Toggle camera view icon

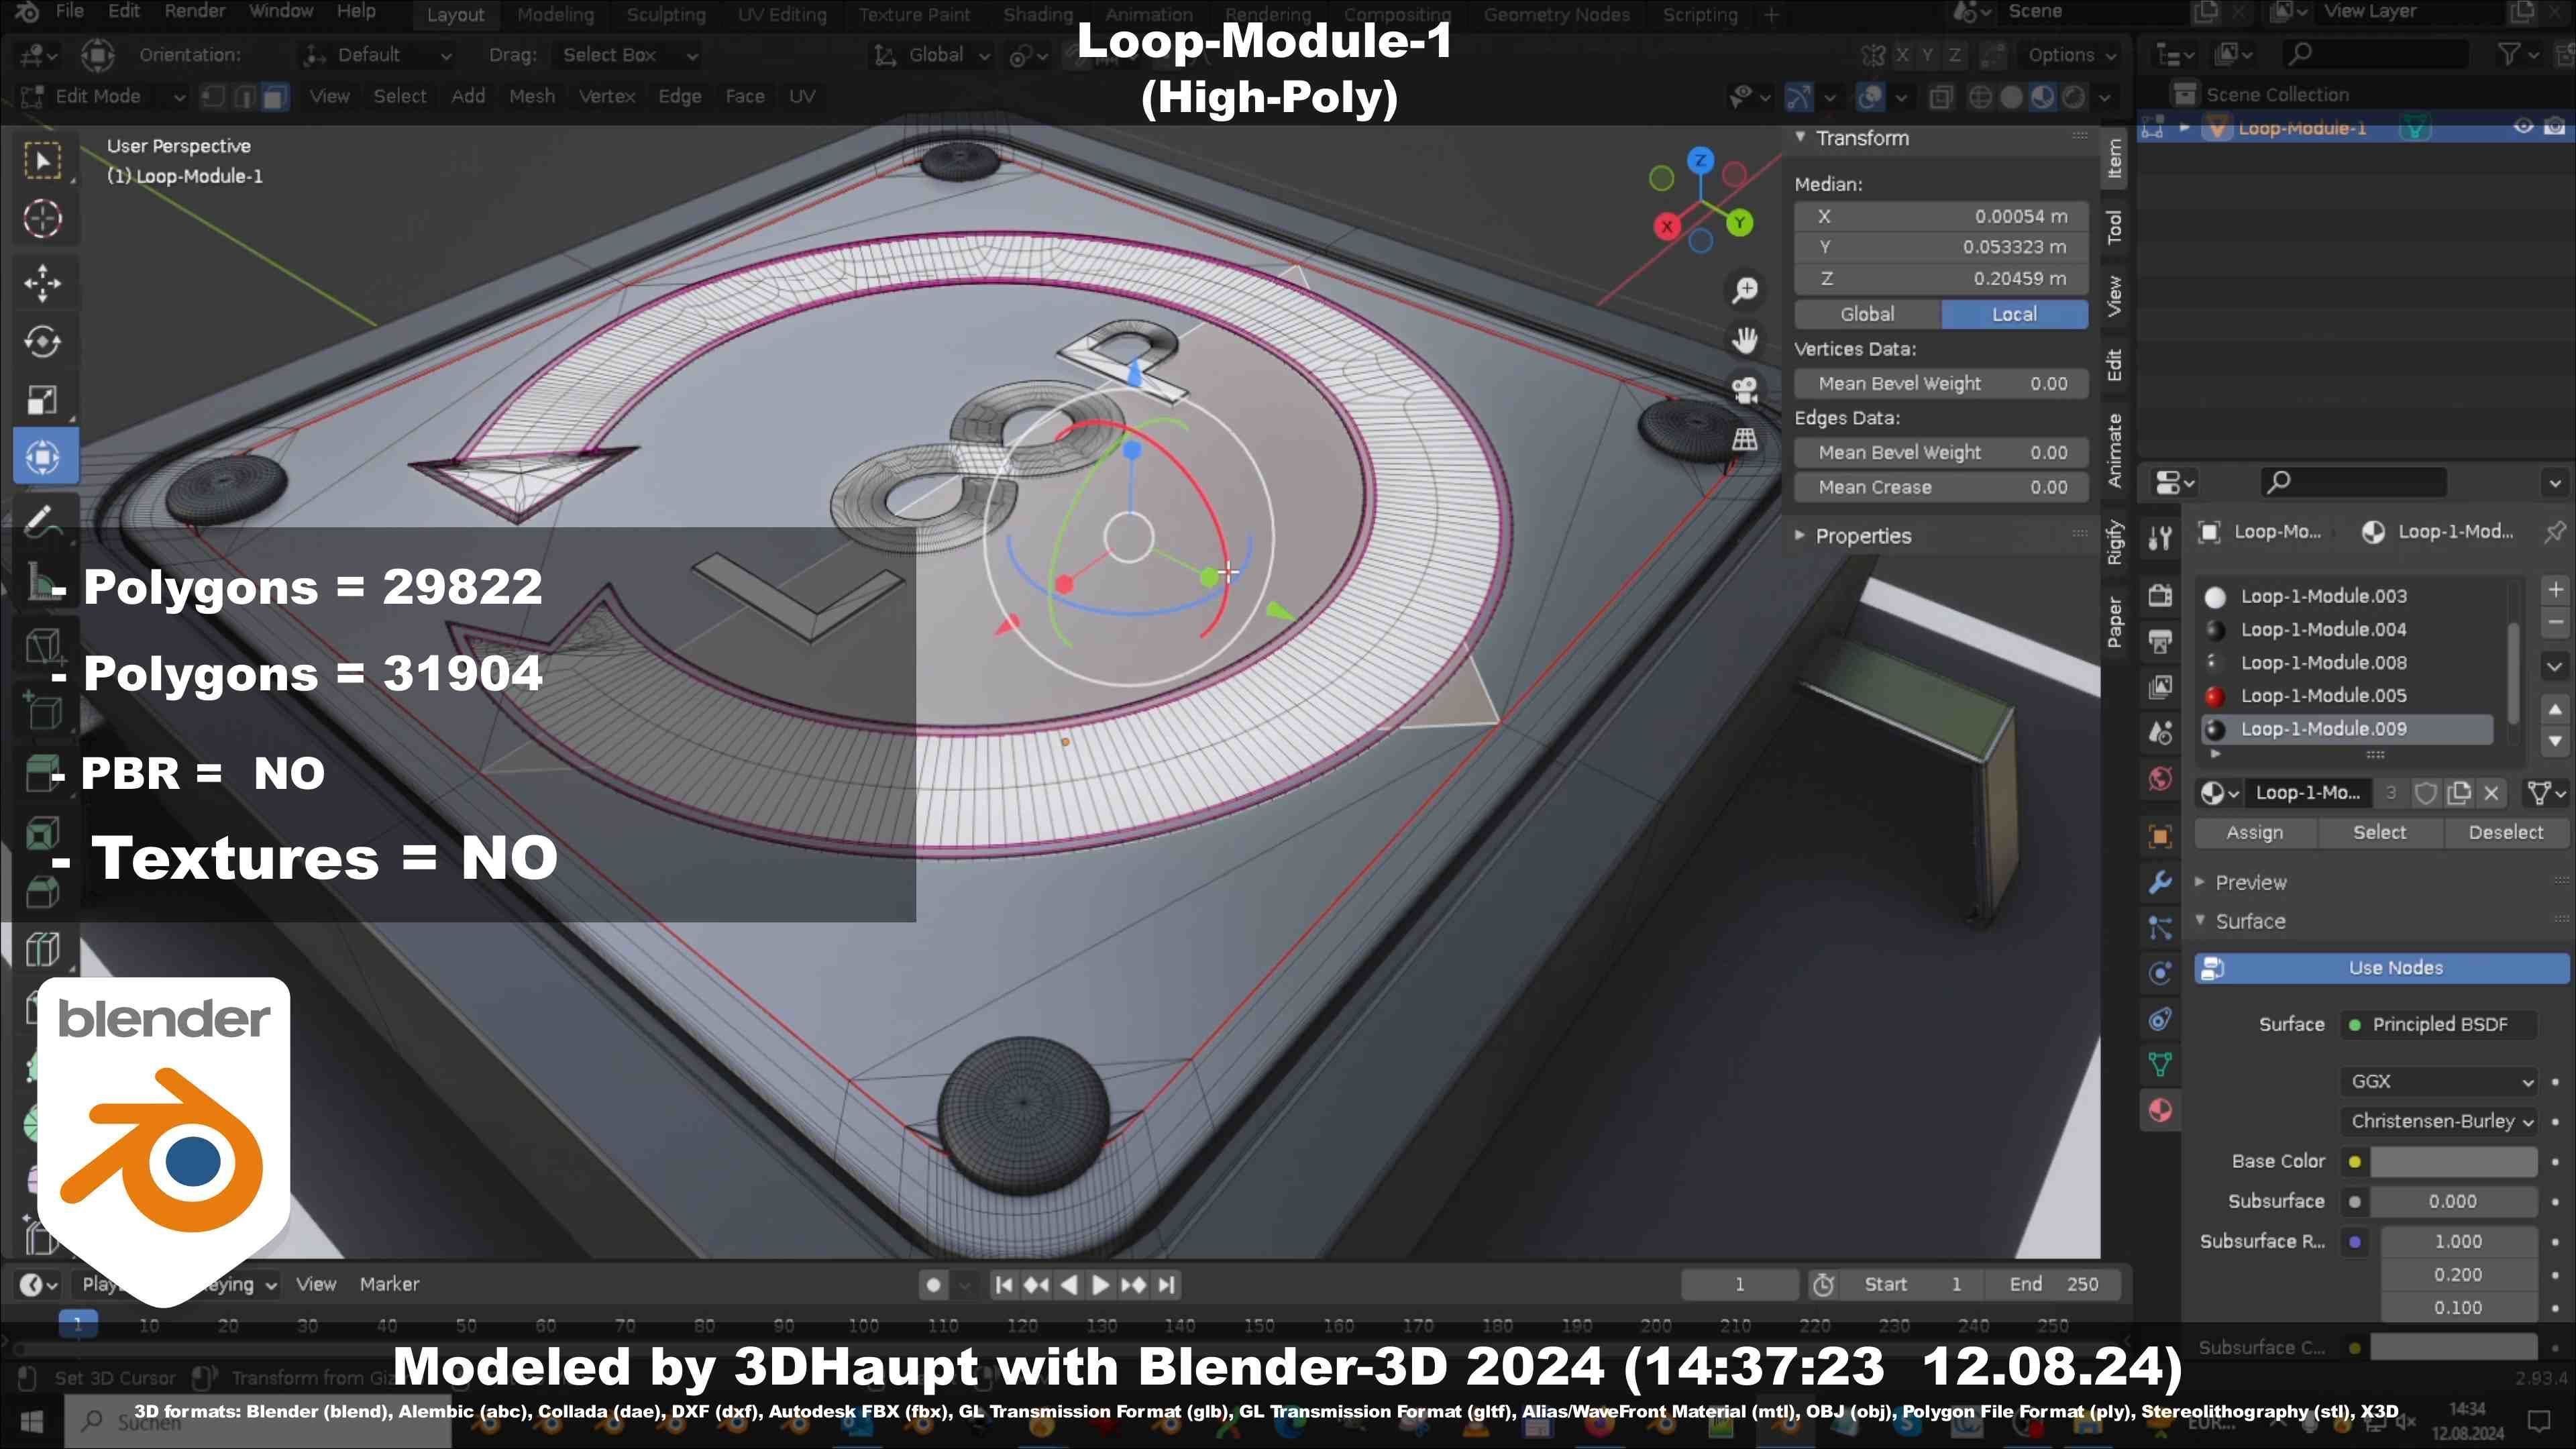coord(1745,390)
